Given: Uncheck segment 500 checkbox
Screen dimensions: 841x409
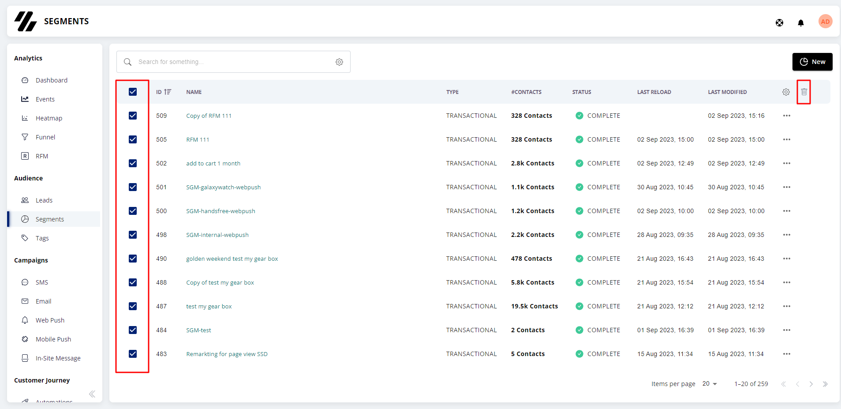Looking at the screenshot, I should [133, 211].
